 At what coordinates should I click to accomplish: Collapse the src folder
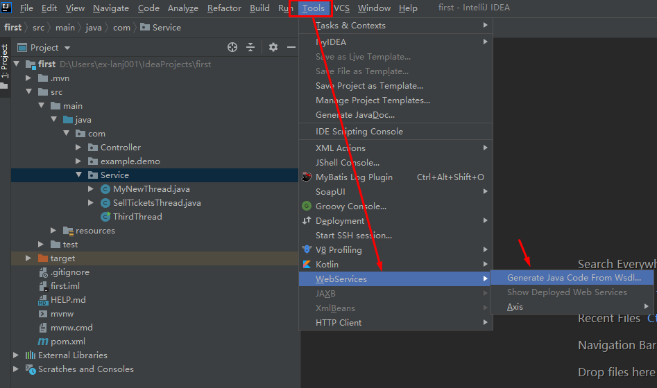tap(28, 91)
